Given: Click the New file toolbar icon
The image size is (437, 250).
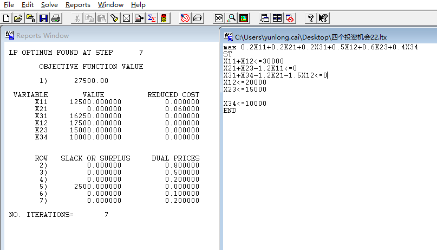Looking at the screenshot, I should 6,18.
